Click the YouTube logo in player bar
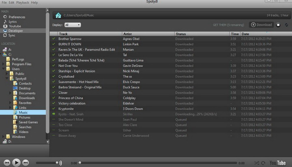 click(x=277, y=163)
